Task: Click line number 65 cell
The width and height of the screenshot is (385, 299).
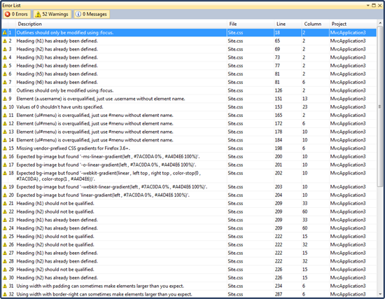Action: click(x=277, y=41)
